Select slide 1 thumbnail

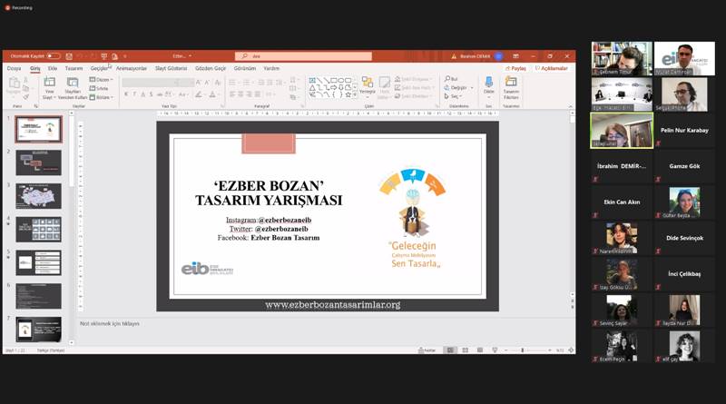pyautogui.click(x=38, y=129)
